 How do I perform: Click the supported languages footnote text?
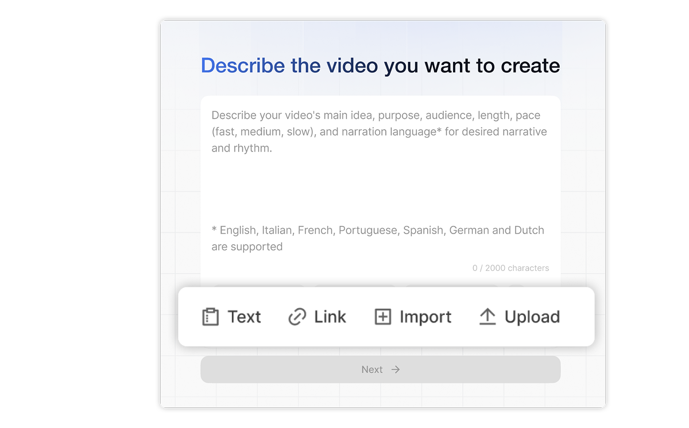tap(378, 238)
